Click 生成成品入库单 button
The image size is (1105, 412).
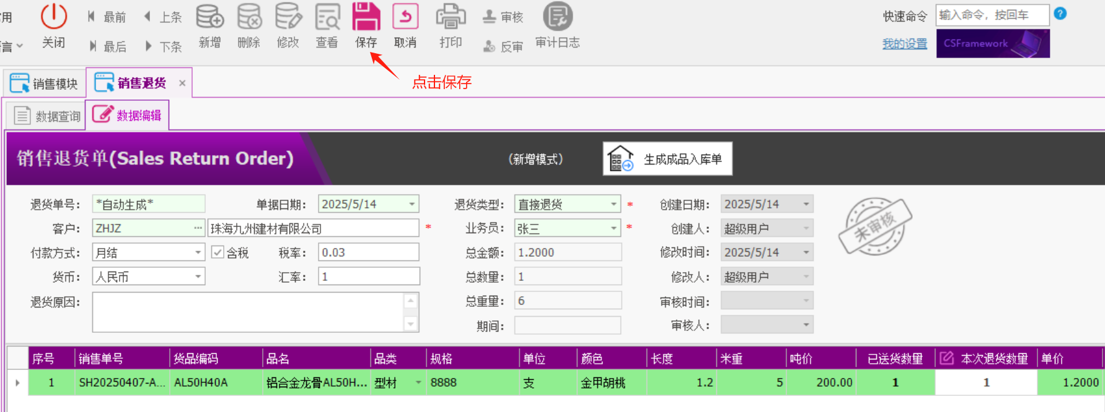[x=667, y=159]
